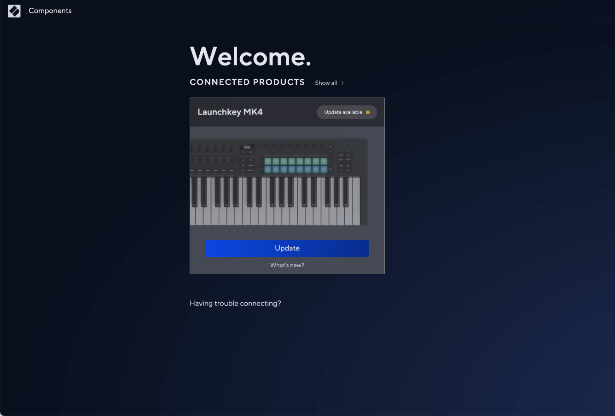Click the Welcome. heading text
The height and width of the screenshot is (416, 615).
point(250,57)
